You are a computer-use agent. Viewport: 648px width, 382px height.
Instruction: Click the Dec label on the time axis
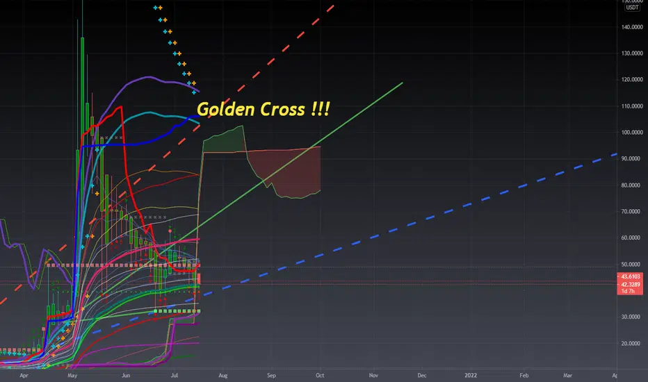pos(421,375)
